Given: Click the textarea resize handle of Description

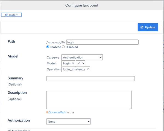Looking at the screenshot, I should [131, 108].
